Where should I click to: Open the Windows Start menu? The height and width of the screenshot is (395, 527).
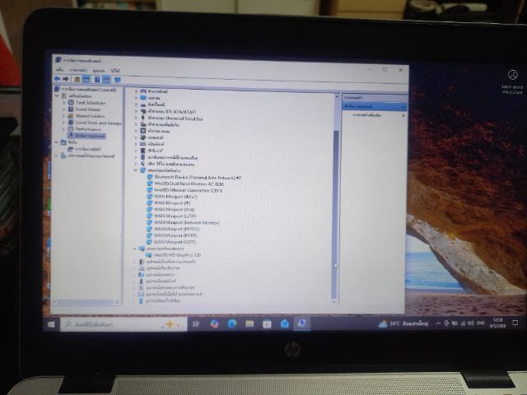point(51,324)
